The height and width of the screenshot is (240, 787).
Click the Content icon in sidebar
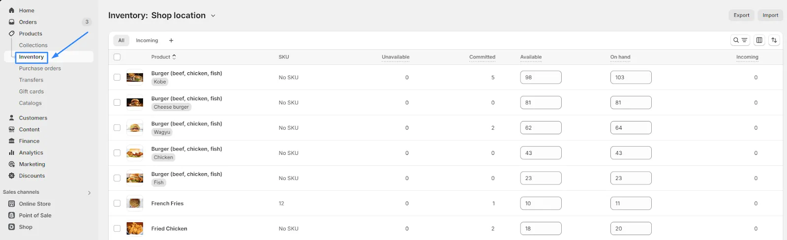coord(12,129)
